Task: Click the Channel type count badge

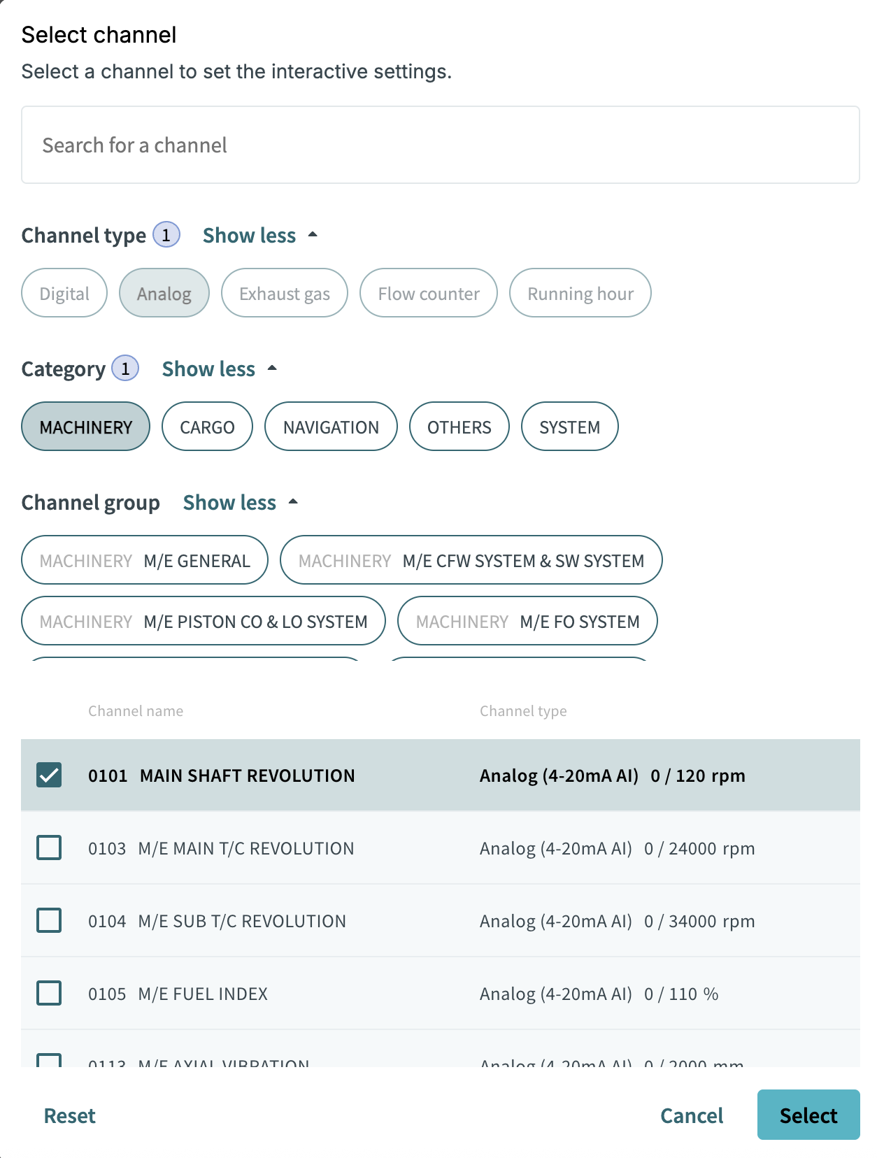Action: tap(166, 235)
